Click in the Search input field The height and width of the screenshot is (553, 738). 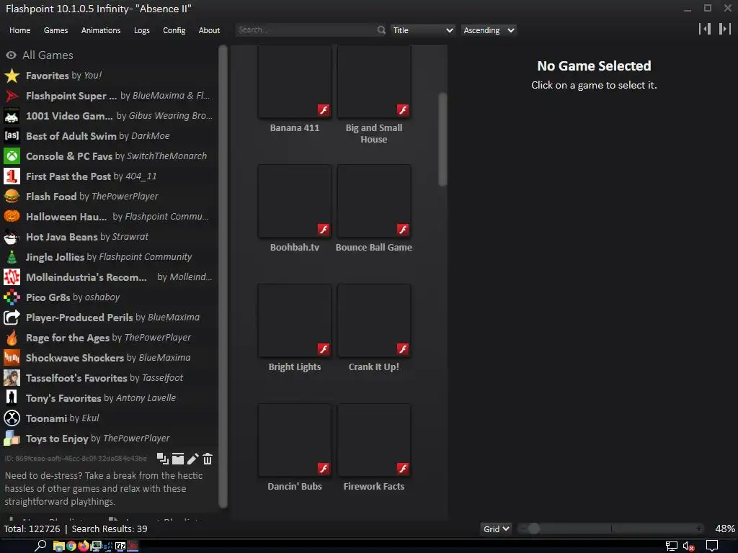coord(306,30)
